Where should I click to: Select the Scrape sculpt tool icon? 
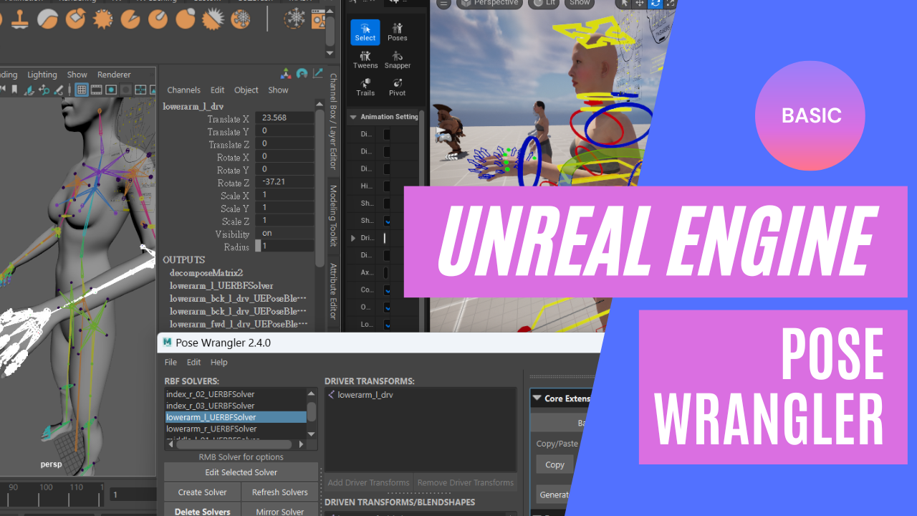click(x=75, y=19)
